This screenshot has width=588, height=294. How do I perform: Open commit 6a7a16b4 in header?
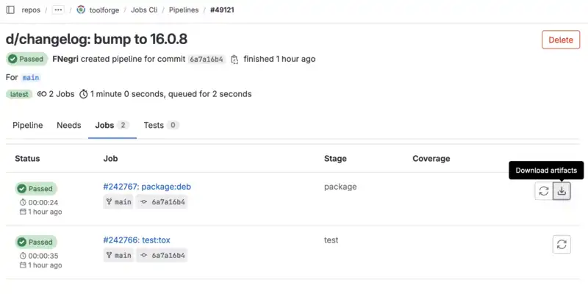[207, 60]
